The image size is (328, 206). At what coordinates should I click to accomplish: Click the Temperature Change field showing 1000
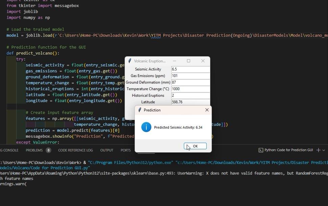191,89
